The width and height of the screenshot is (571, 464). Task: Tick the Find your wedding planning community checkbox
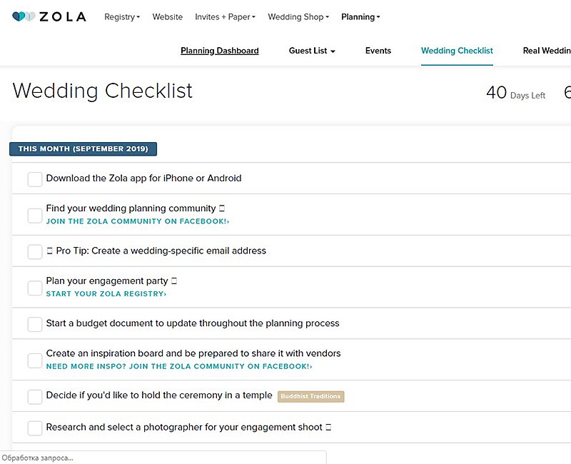[x=35, y=216]
